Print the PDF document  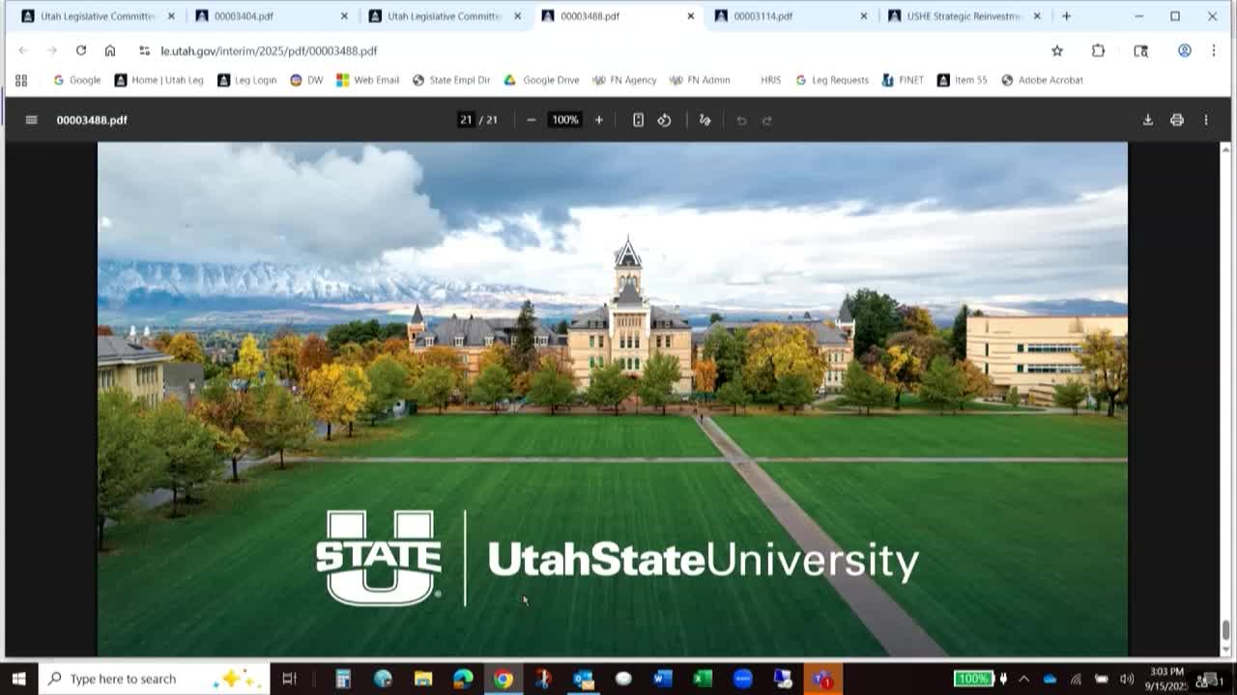pyautogui.click(x=1177, y=120)
